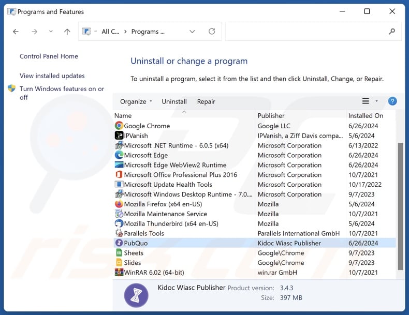Click the vertical scrollbar in program list

(400, 207)
